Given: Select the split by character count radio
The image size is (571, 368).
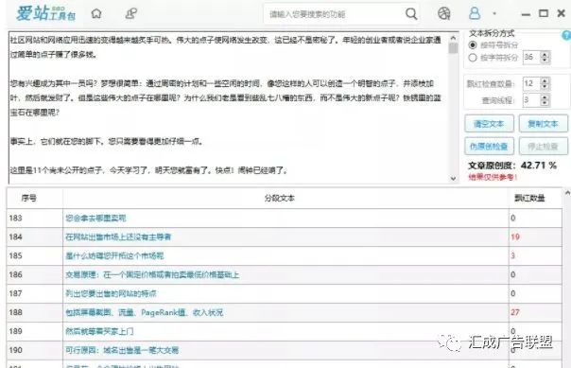Looking at the screenshot, I should pos(473,58).
